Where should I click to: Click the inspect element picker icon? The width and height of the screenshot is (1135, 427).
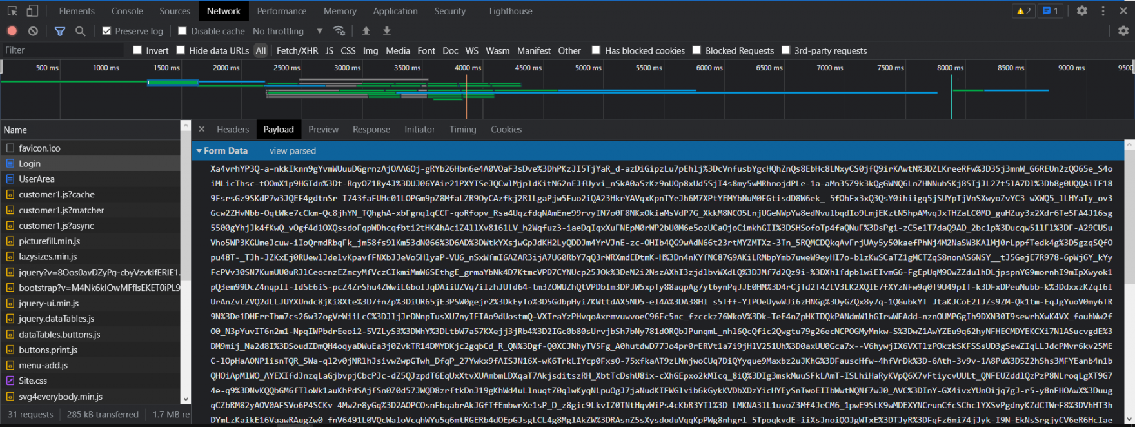(12, 11)
